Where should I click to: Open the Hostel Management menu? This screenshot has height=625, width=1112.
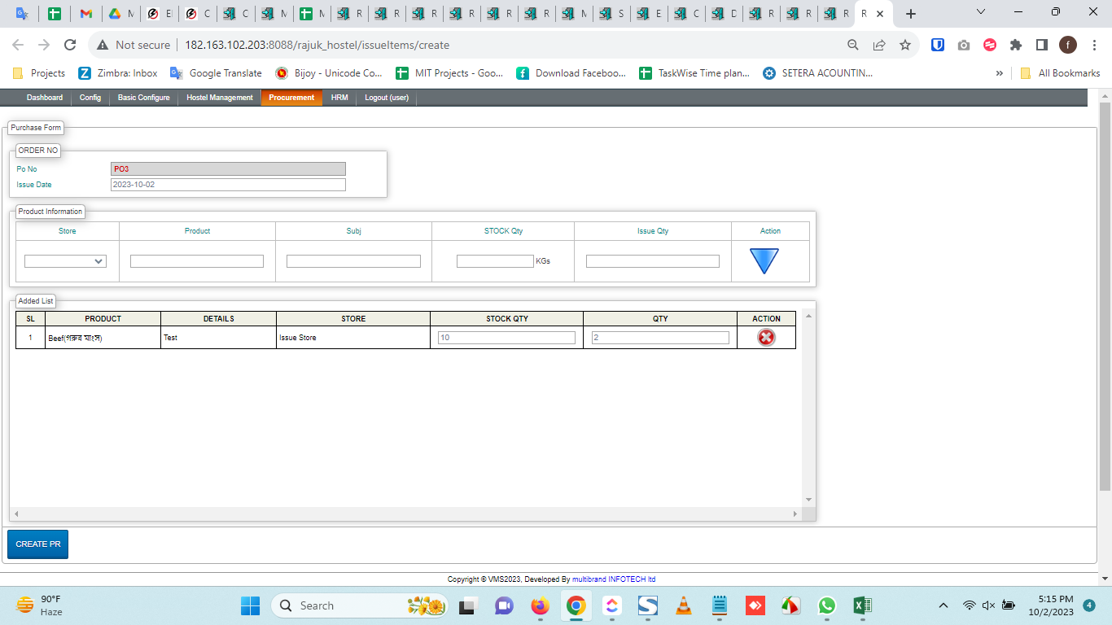[220, 98]
